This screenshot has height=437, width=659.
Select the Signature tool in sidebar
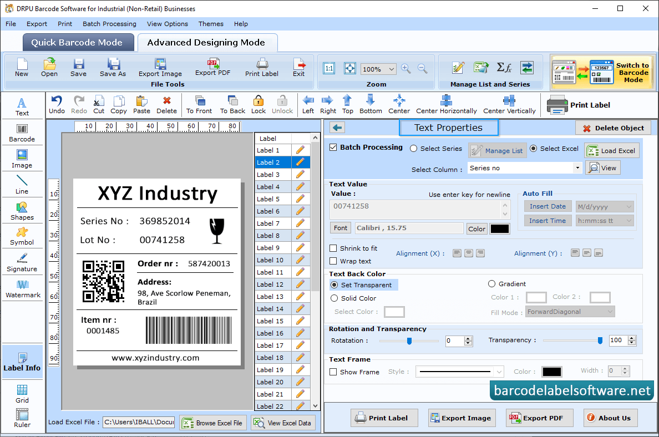pyautogui.click(x=22, y=263)
